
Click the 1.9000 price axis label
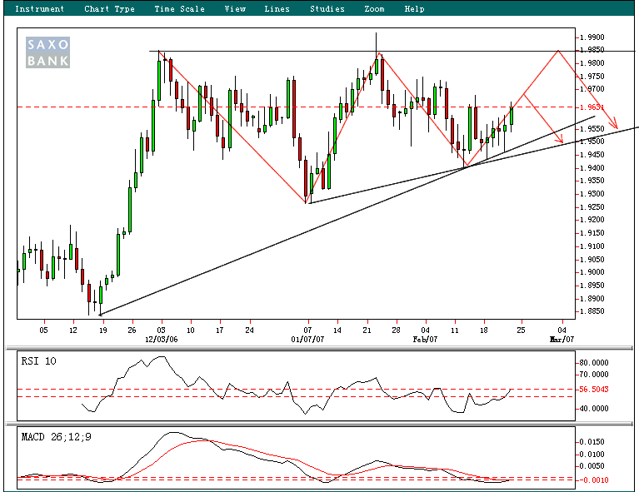pyautogui.click(x=592, y=272)
